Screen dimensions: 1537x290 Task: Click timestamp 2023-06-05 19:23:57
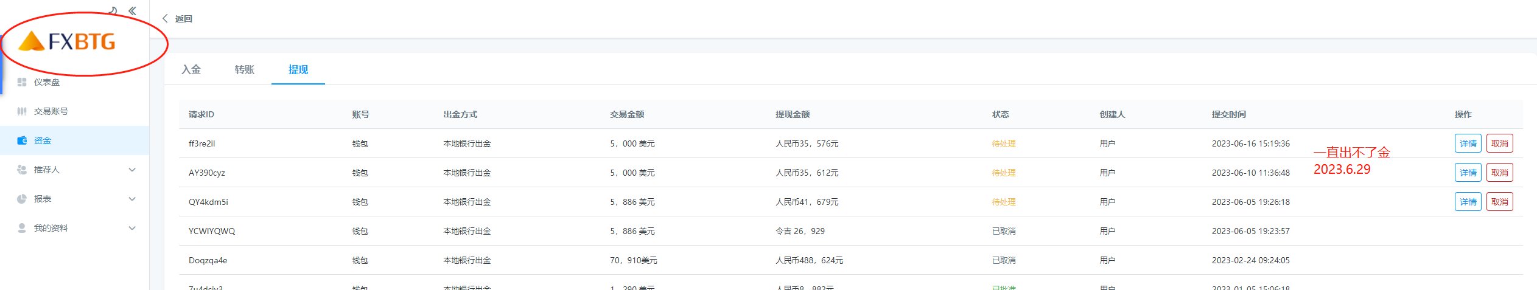pos(1251,231)
